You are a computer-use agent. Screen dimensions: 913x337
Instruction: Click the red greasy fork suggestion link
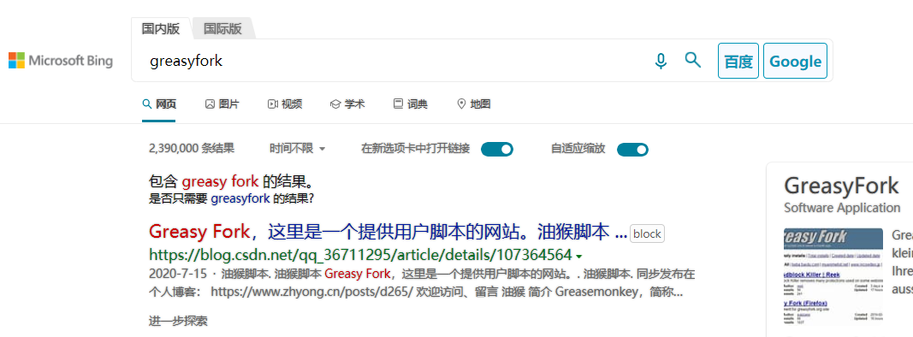(220, 181)
